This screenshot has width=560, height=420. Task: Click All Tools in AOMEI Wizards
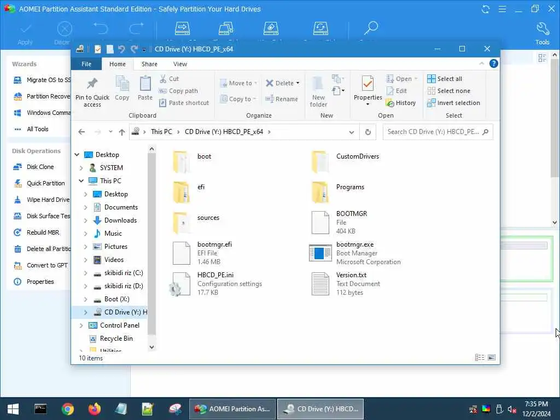pos(38,129)
